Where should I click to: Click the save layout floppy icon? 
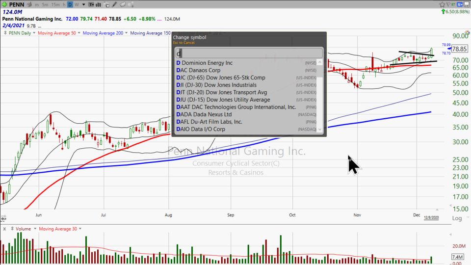click(x=467, y=4)
